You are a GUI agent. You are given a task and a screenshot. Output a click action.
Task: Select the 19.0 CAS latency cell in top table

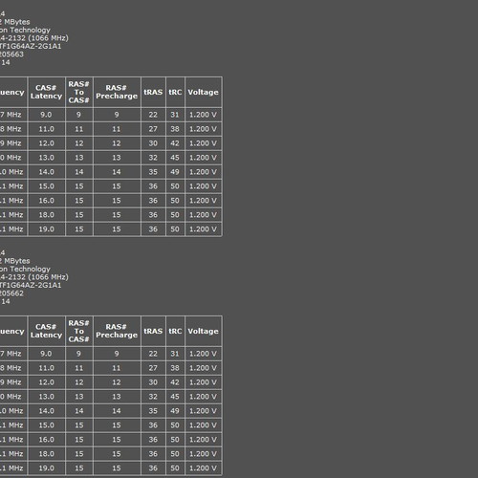pyautogui.click(x=47, y=229)
